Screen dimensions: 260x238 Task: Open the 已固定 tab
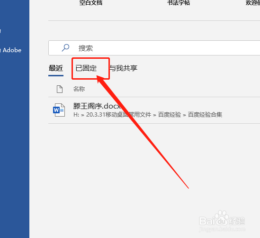pyautogui.click(x=86, y=68)
